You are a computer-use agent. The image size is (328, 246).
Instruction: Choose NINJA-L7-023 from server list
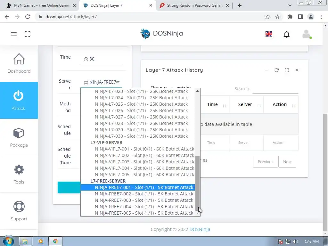point(138,91)
